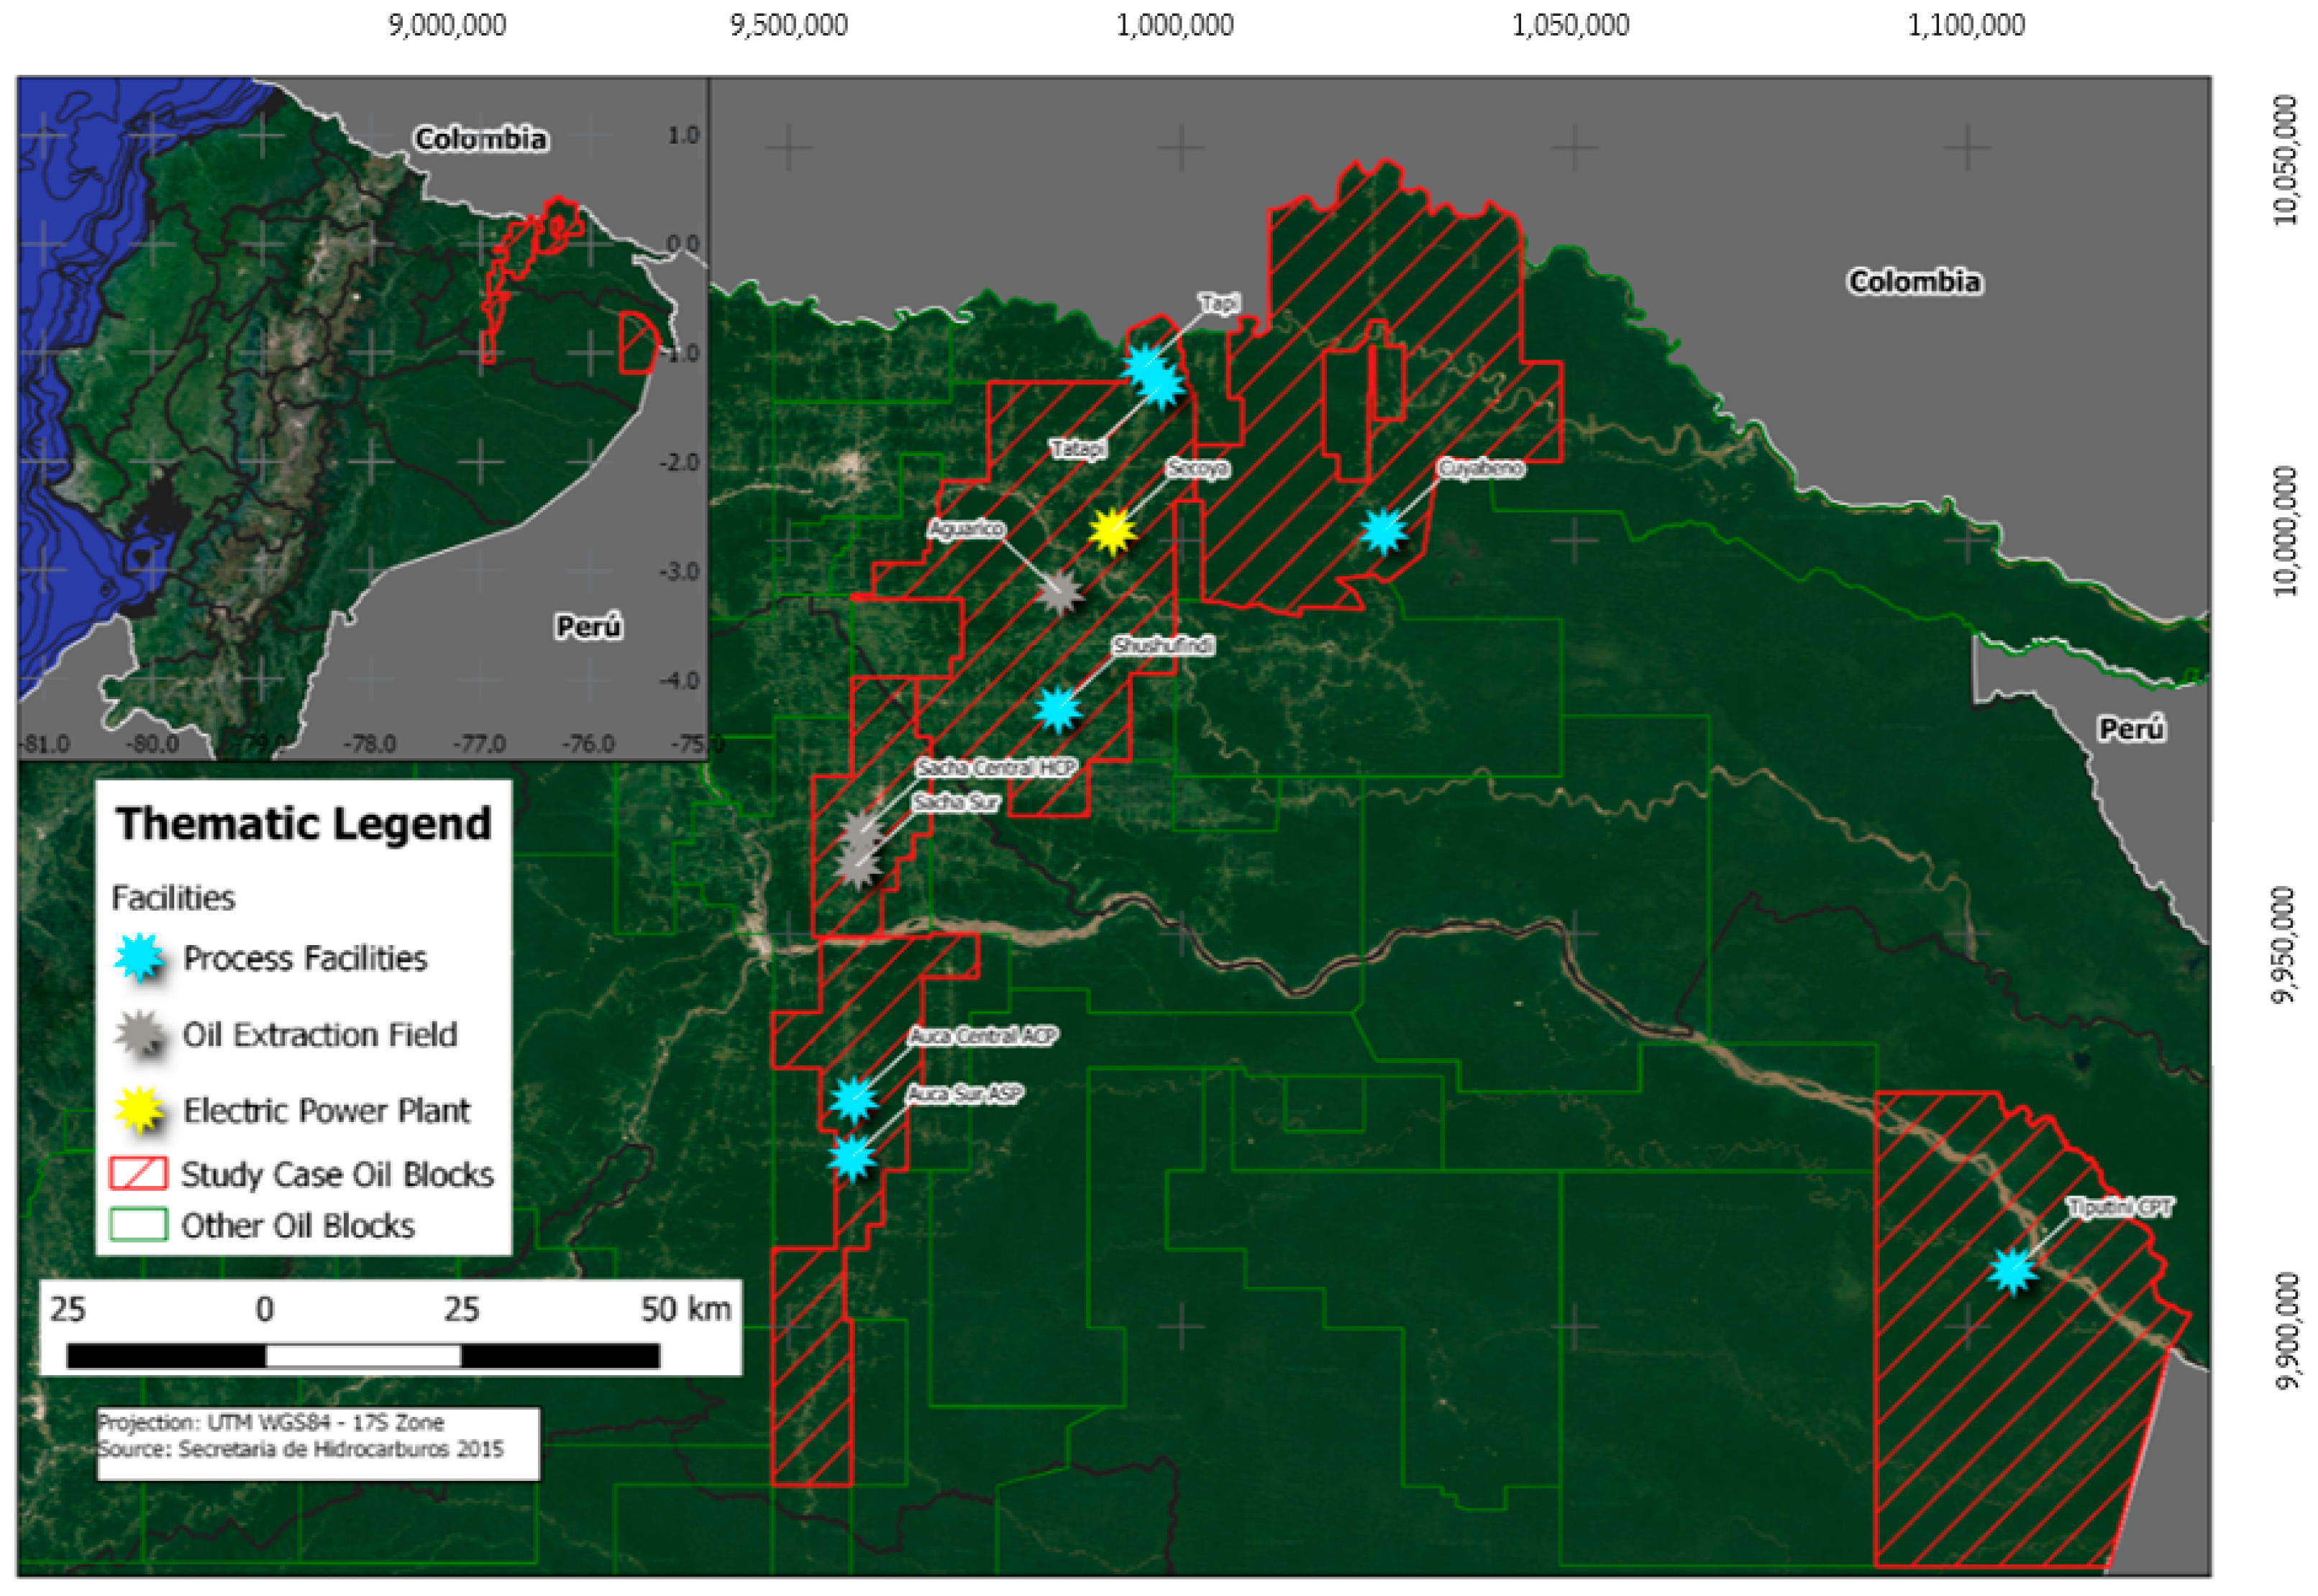Click the Thematic Legend title
This screenshot has height=1596, width=2318.
(303, 824)
